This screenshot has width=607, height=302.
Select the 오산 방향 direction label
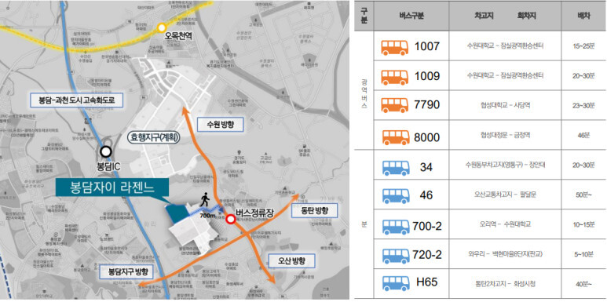[x=291, y=261]
